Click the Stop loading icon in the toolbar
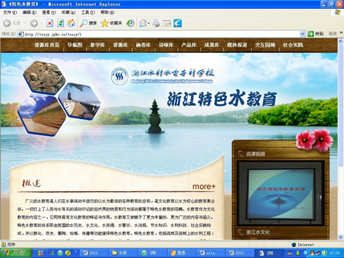This screenshot has width=344, height=258. point(50,23)
